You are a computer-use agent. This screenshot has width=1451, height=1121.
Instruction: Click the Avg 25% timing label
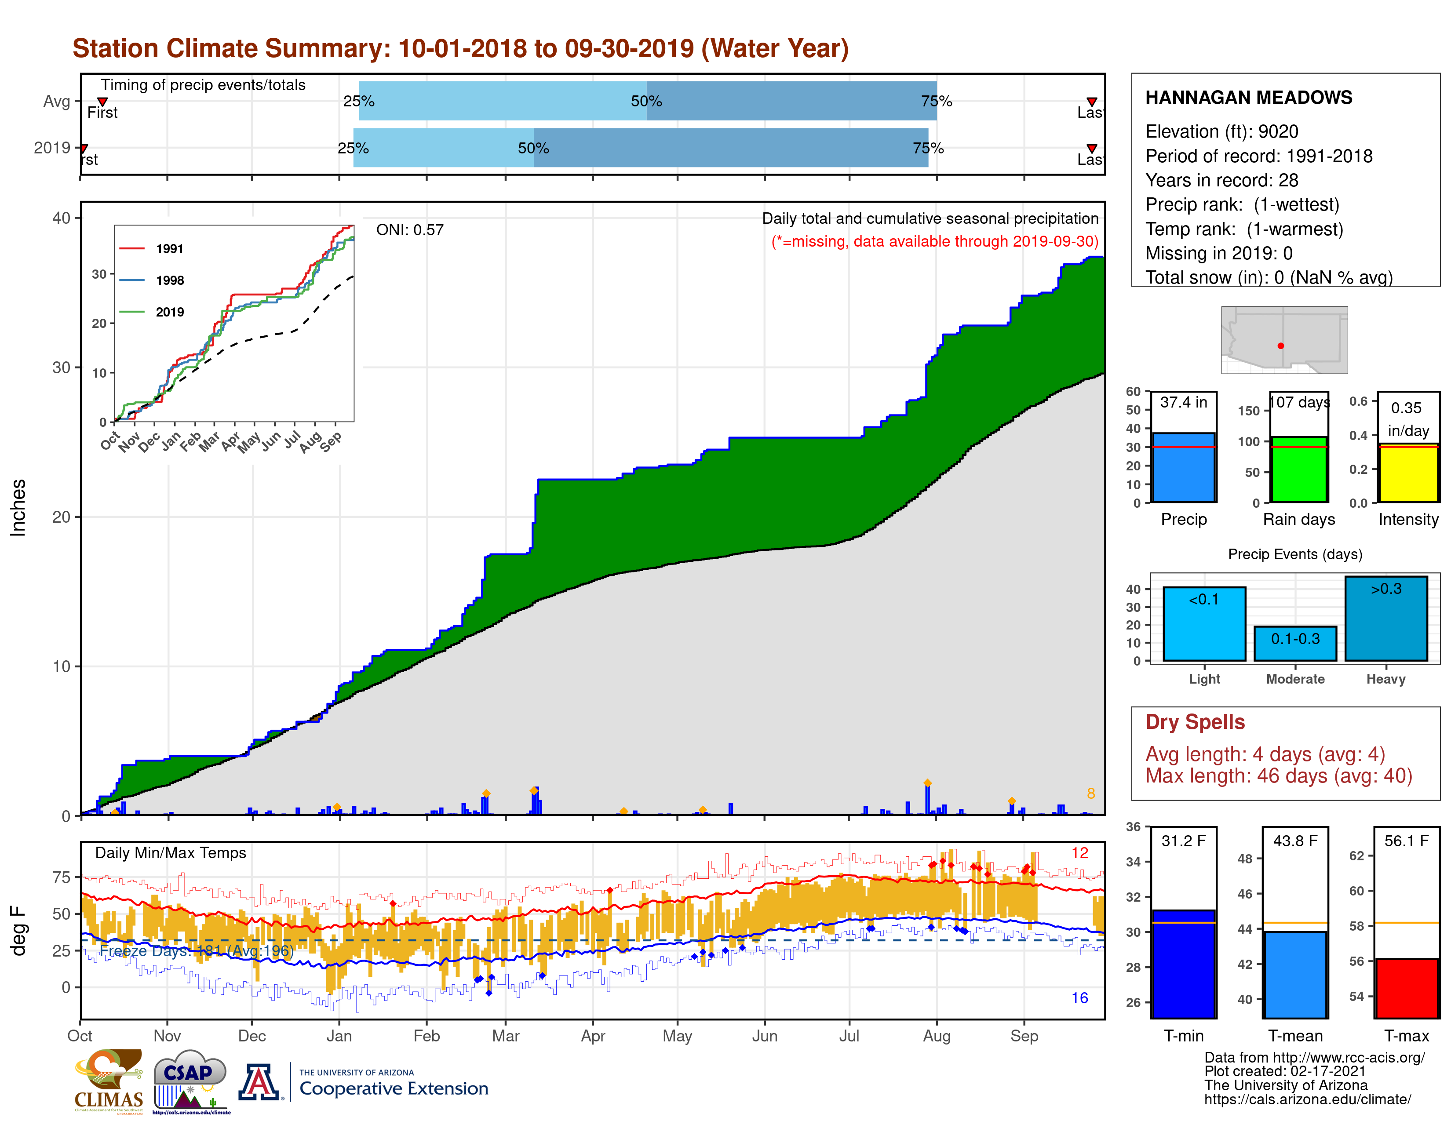(x=359, y=101)
